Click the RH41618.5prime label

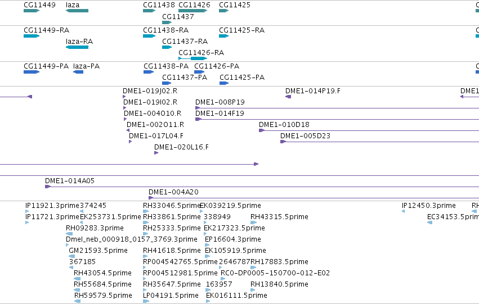[172, 251]
